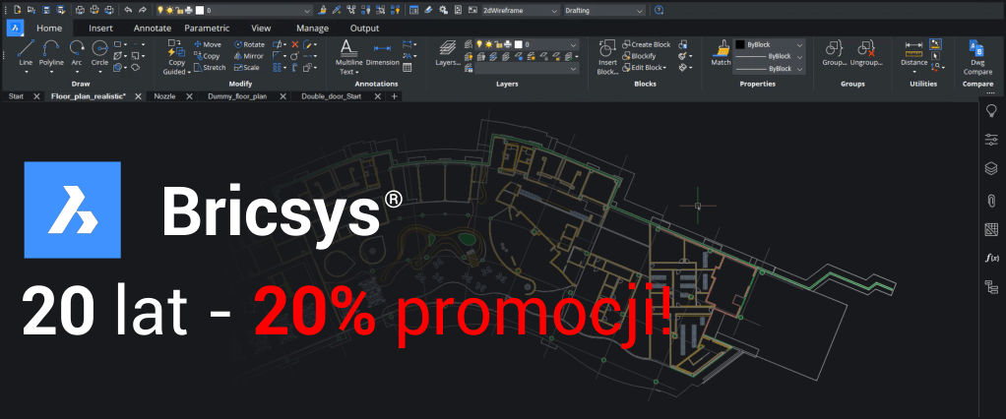The image size is (1006, 419).
Task: Click the red Erase X icon
Action: 295,44
